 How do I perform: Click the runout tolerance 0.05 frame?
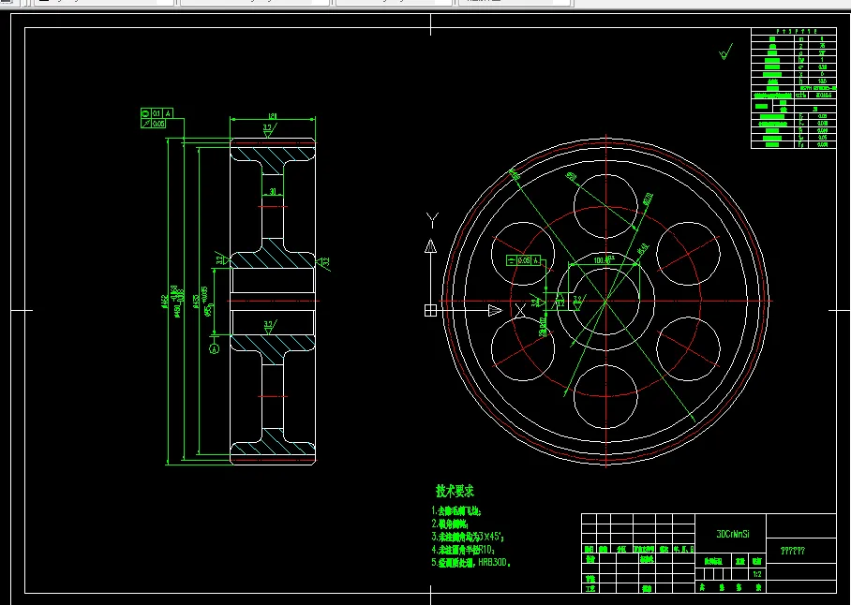coord(153,124)
